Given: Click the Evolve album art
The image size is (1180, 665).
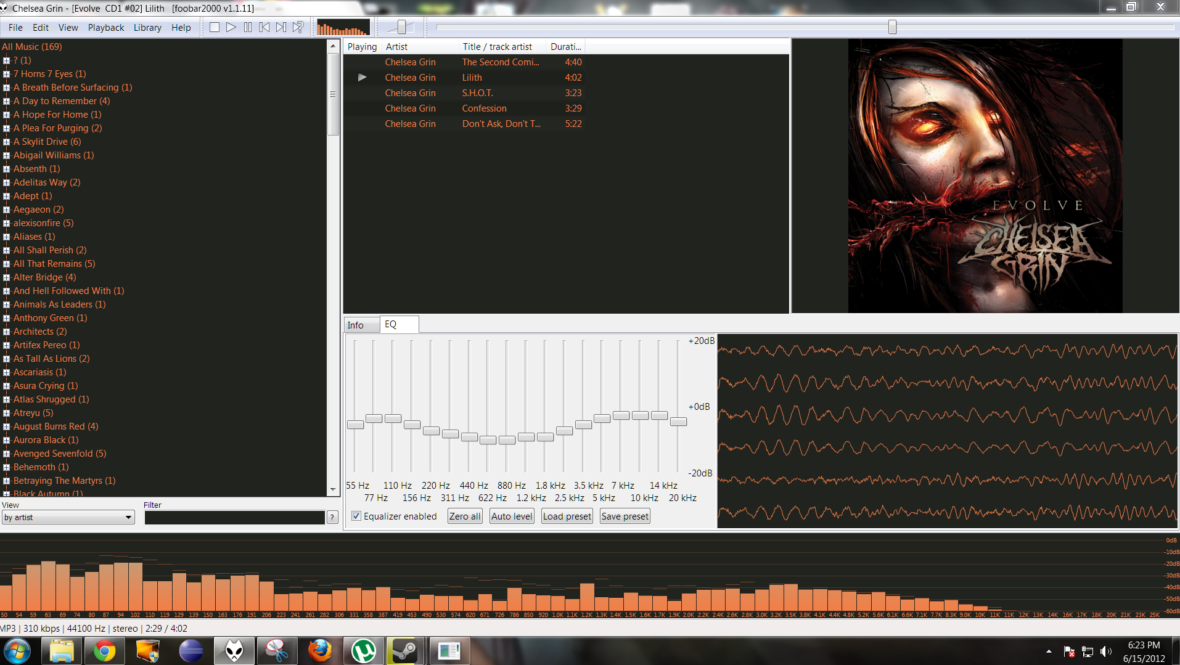Looking at the screenshot, I should [985, 176].
